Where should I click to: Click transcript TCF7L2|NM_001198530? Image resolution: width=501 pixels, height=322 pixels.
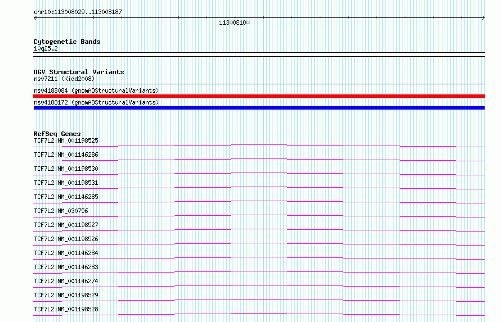[66, 169]
